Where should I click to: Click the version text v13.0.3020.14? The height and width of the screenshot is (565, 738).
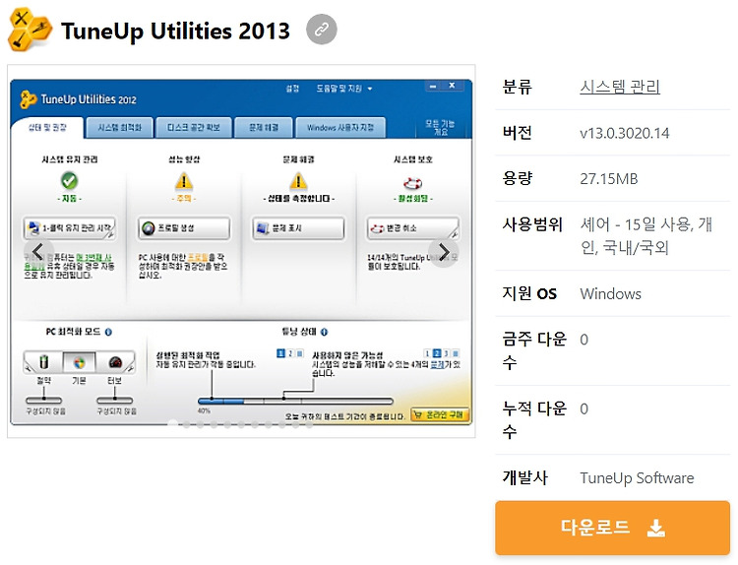(x=624, y=133)
